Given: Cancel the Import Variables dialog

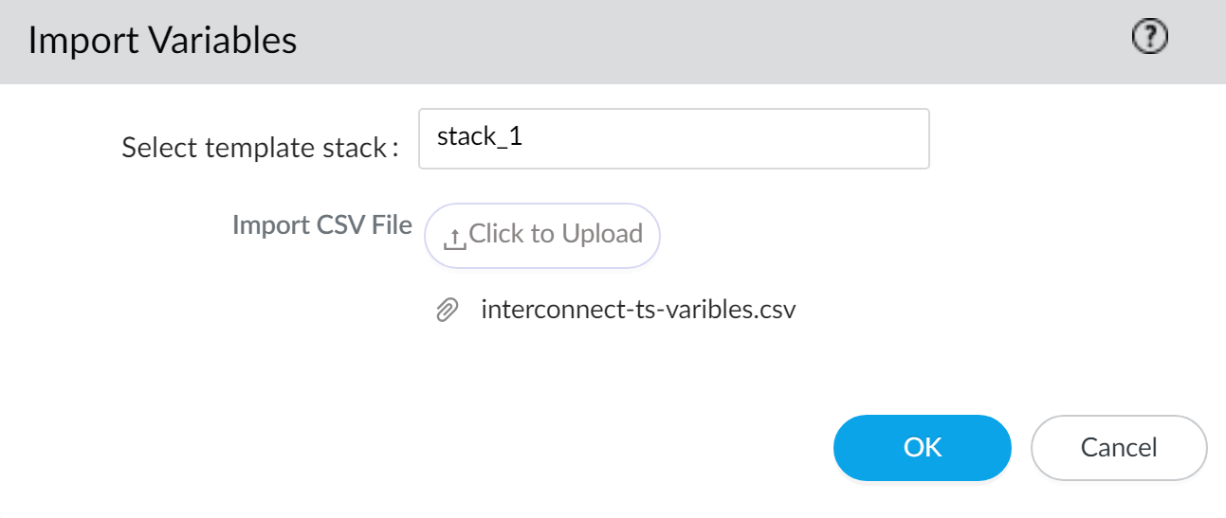Looking at the screenshot, I should (x=1118, y=447).
